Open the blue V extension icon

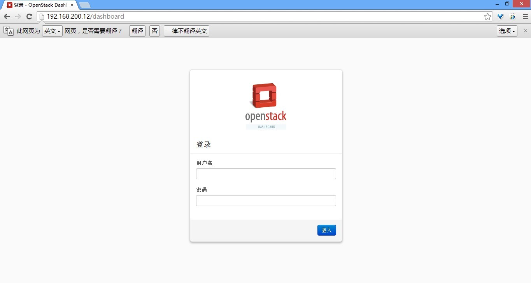pyautogui.click(x=501, y=16)
